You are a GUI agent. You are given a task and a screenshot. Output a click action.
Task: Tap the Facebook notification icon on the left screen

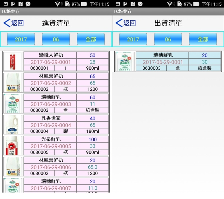(x=21, y=4)
